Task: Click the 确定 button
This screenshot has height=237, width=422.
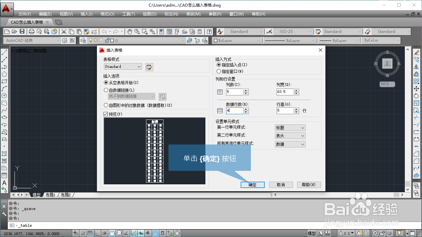Action: 253,185
